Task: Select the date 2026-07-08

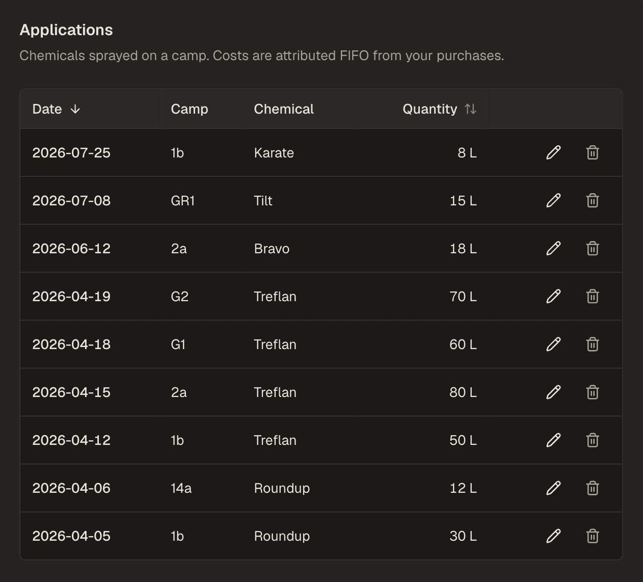Action: (71, 201)
